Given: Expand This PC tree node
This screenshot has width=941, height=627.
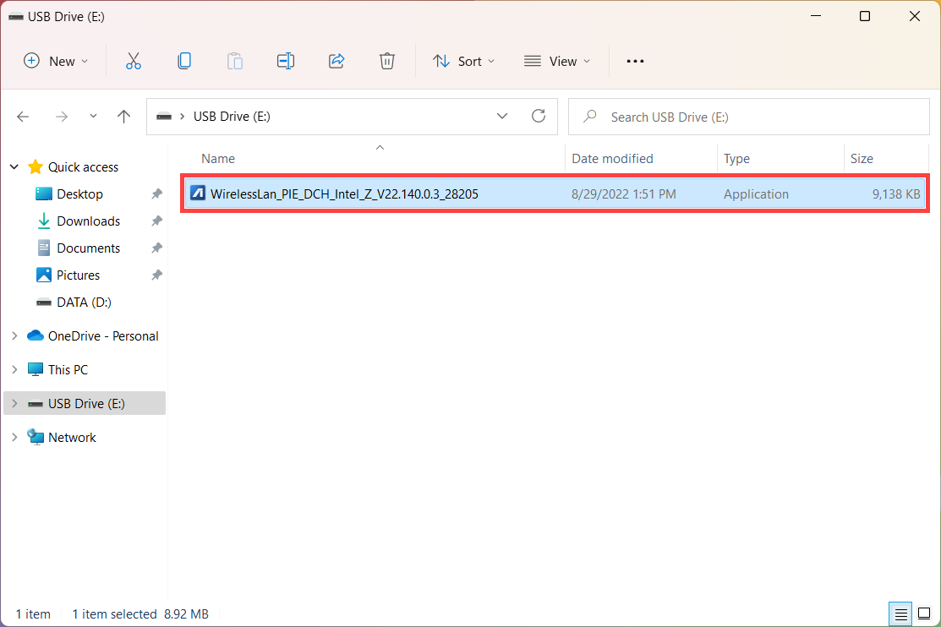Looking at the screenshot, I should (14, 369).
